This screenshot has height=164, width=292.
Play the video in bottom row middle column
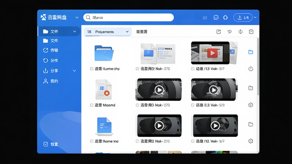click(159, 126)
